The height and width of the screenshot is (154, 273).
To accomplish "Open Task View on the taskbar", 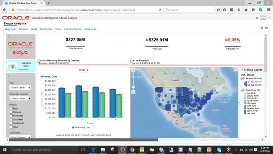I will 83,150.
